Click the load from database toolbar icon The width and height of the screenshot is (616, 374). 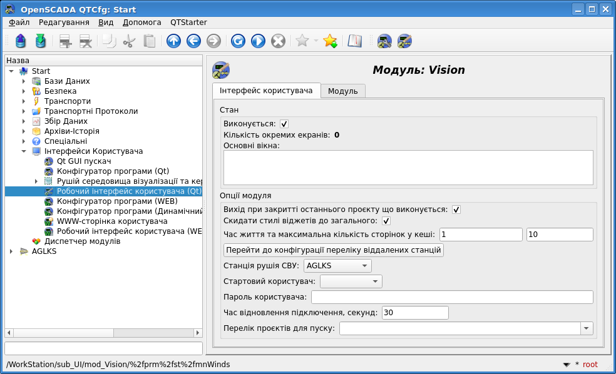pyautogui.click(x=21, y=41)
